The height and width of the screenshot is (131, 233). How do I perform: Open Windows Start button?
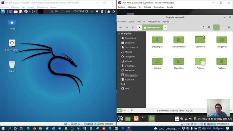point(3,128)
